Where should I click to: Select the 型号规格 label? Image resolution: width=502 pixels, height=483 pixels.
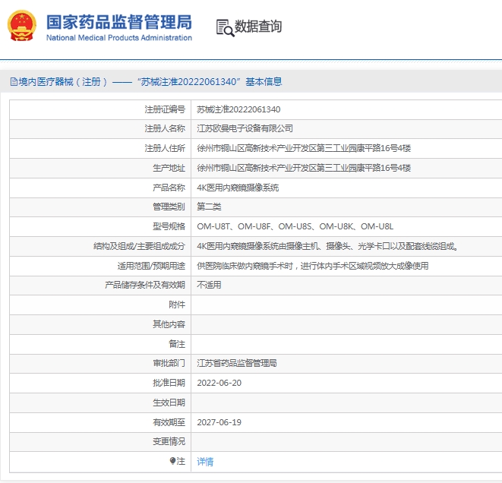(169, 226)
